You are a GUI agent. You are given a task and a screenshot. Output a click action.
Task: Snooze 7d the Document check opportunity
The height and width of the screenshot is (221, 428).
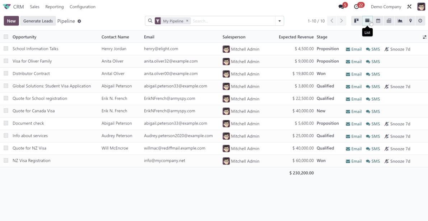[x=397, y=124]
